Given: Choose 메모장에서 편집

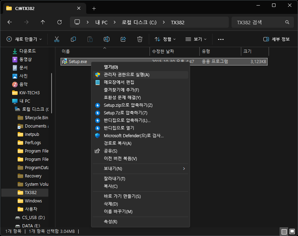Looking at the screenshot, I should (x=141, y=82).
